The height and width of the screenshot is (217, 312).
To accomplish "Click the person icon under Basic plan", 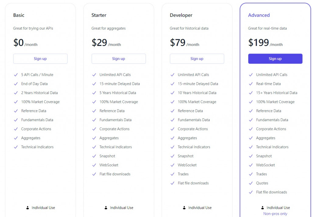I will tap(28, 208).
